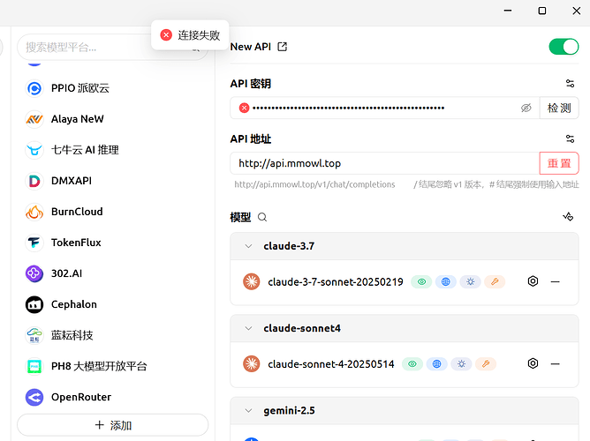Toggle the New API provider switch
The image size is (590, 441).
[x=564, y=47]
